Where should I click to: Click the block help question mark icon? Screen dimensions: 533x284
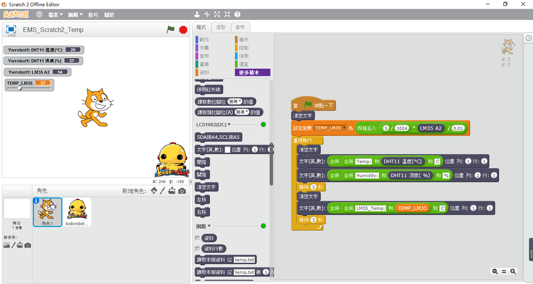(237, 15)
